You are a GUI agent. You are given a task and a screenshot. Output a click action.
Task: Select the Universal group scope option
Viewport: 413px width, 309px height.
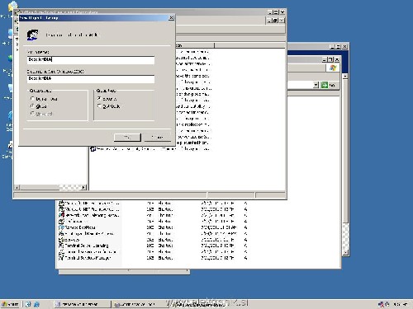click(x=32, y=114)
